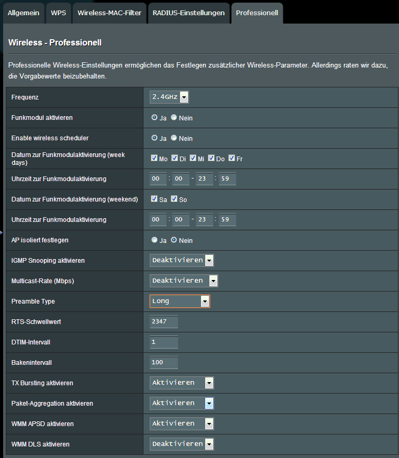
Task: Click weekend end minute field 59
Action: [x=228, y=220]
